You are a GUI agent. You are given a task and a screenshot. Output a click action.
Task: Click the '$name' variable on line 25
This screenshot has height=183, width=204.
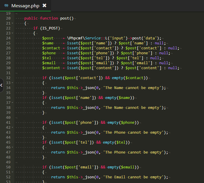tap(48, 43)
